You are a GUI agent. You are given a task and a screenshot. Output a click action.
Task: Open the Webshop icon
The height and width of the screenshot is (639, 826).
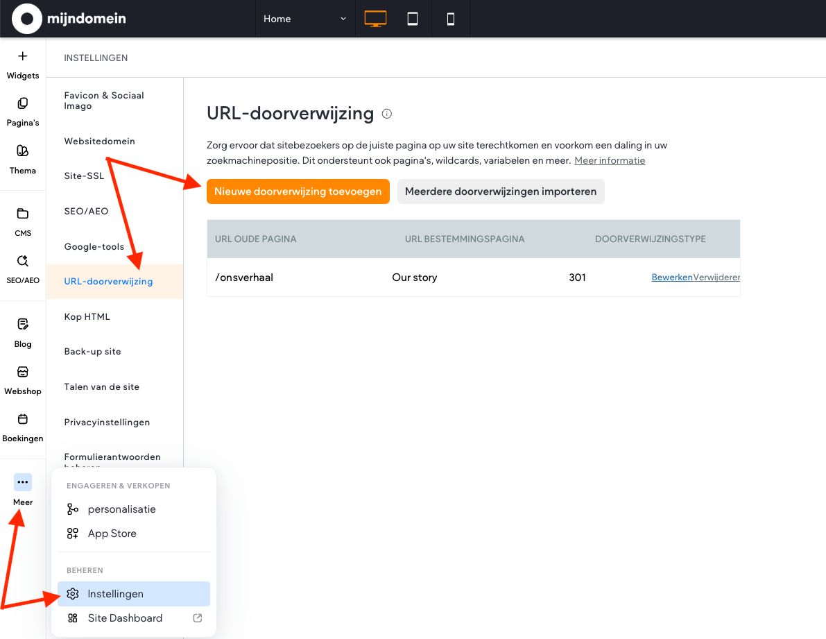[x=23, y=372]
